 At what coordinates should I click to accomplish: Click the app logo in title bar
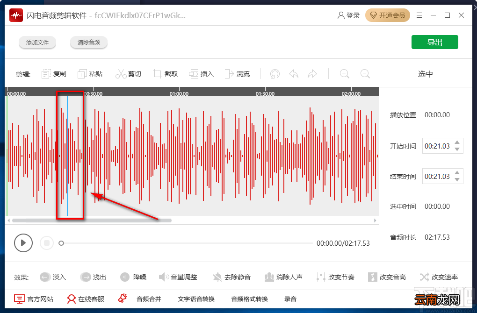[16, 15]
